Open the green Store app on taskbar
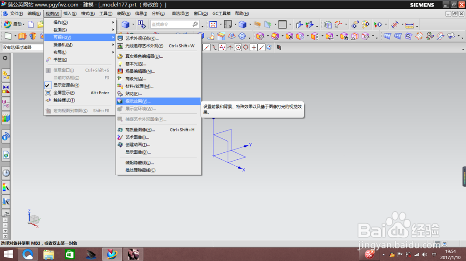The height and width of the screenshot is (261, 466). 70,254
